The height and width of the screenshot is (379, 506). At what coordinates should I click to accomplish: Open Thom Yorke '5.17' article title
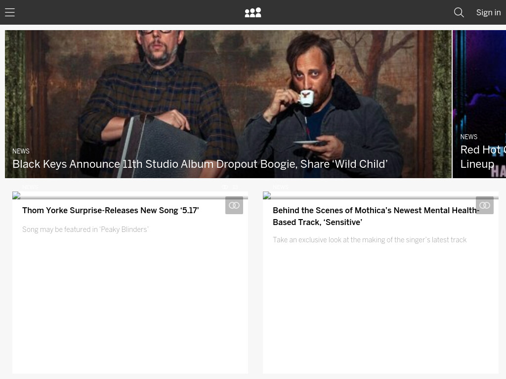pos(110,210)
